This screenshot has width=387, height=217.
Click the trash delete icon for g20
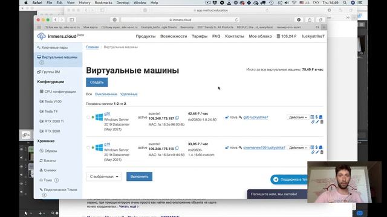[322, 122]
